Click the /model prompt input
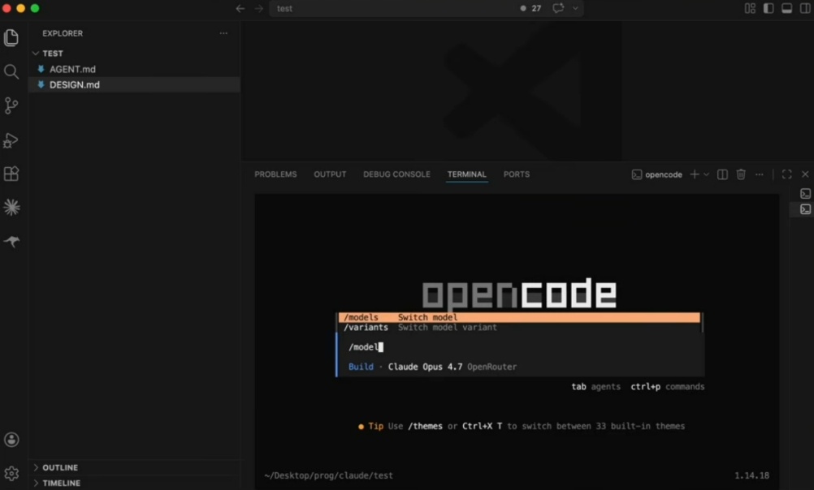 click(521, 347)
